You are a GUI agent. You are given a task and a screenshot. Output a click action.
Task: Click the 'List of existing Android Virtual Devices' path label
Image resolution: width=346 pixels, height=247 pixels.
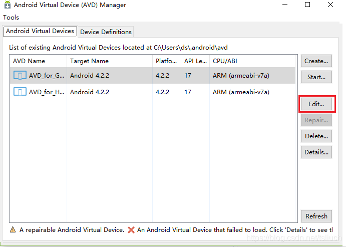click(118, 48)
